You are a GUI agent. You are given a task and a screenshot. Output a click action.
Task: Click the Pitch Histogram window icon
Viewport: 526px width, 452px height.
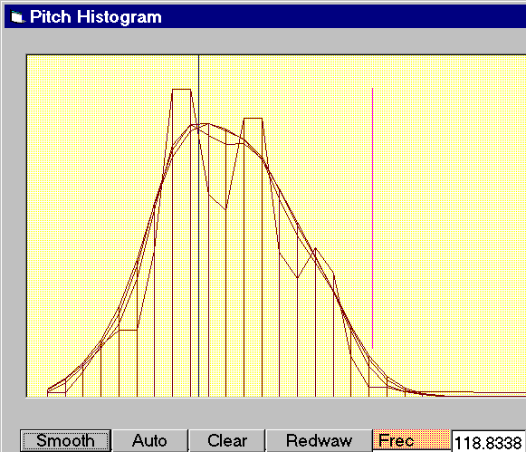(18, 17)
